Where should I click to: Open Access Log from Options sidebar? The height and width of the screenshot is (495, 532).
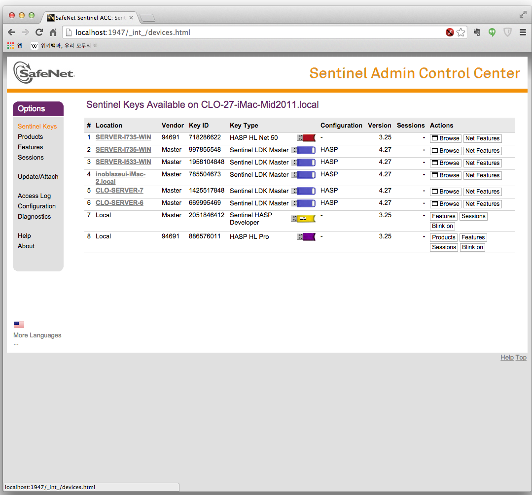34,196
